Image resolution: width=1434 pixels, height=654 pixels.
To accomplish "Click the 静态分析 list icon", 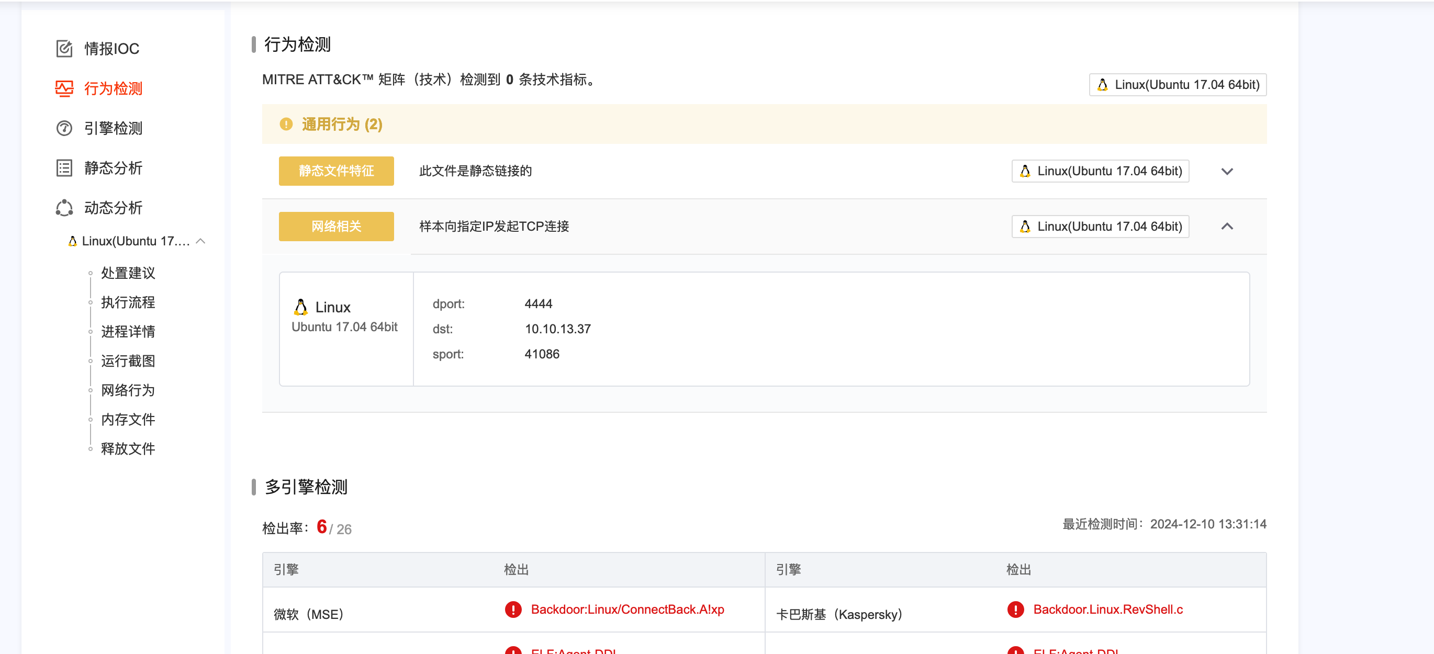I will 64,167.
